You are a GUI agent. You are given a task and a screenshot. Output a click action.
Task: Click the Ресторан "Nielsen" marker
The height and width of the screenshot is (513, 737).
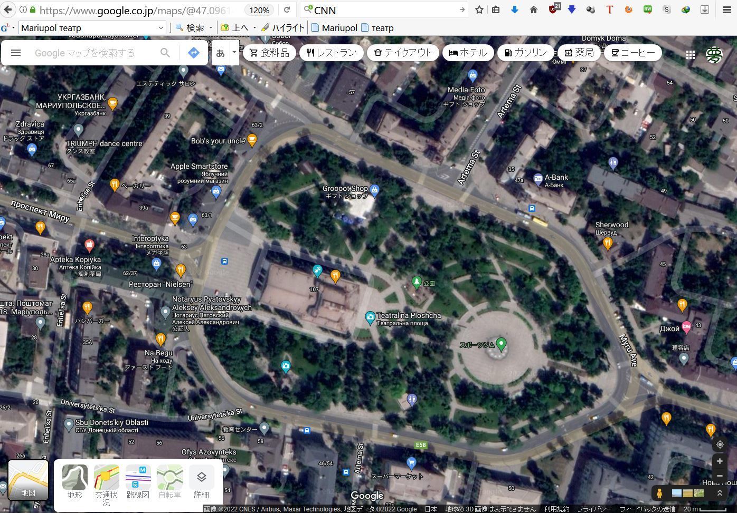point(181,270)
